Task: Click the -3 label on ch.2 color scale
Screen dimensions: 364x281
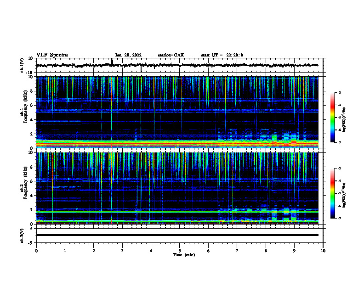Action: [339, 169]
